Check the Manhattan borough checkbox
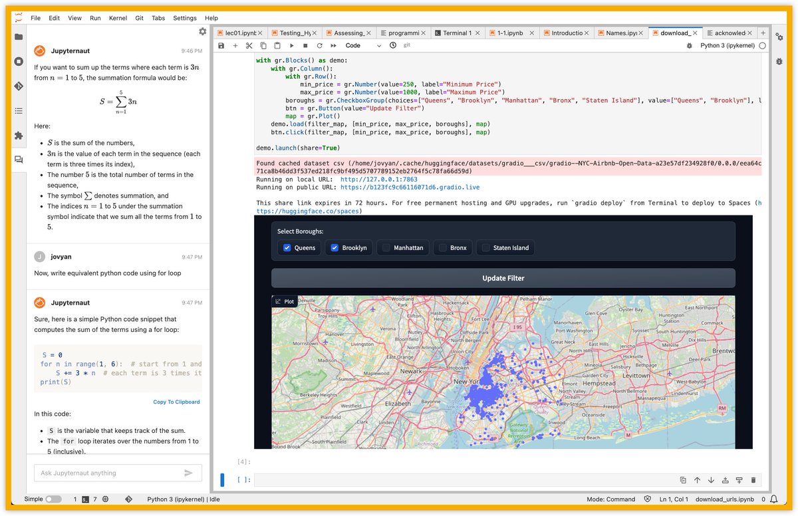 pyautogui.click(x=386, y=248)
